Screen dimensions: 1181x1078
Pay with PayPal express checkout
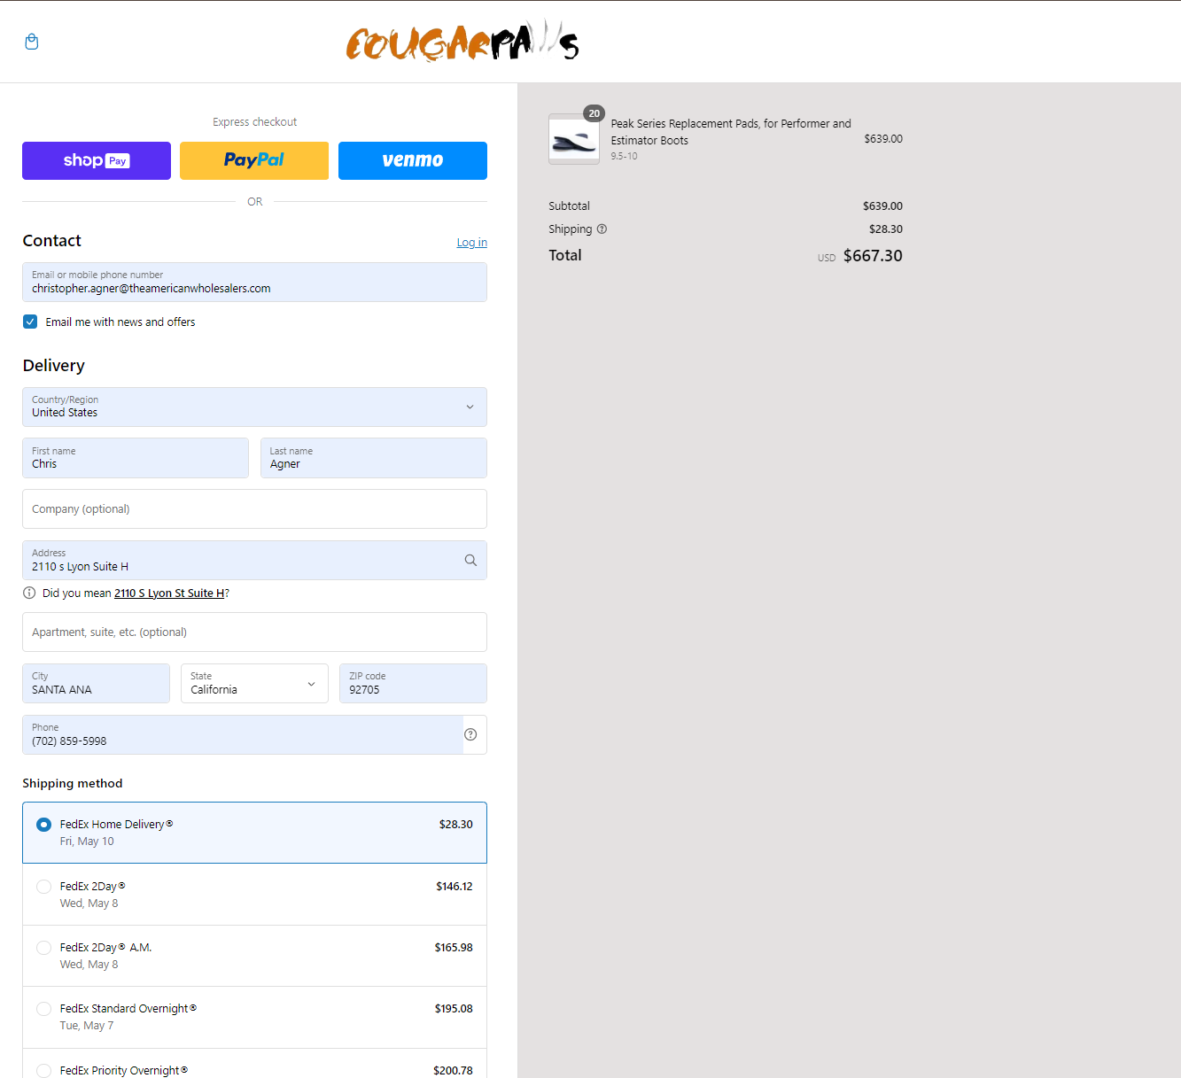pyautogui.click(x=254, y=160)
